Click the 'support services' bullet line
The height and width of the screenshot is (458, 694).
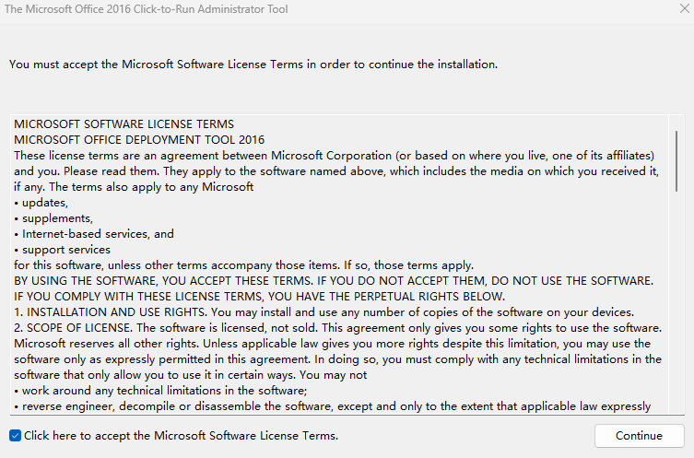pos(62,250)
